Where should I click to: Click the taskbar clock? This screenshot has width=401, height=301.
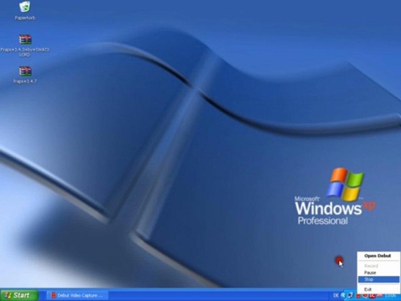point(391,296)
